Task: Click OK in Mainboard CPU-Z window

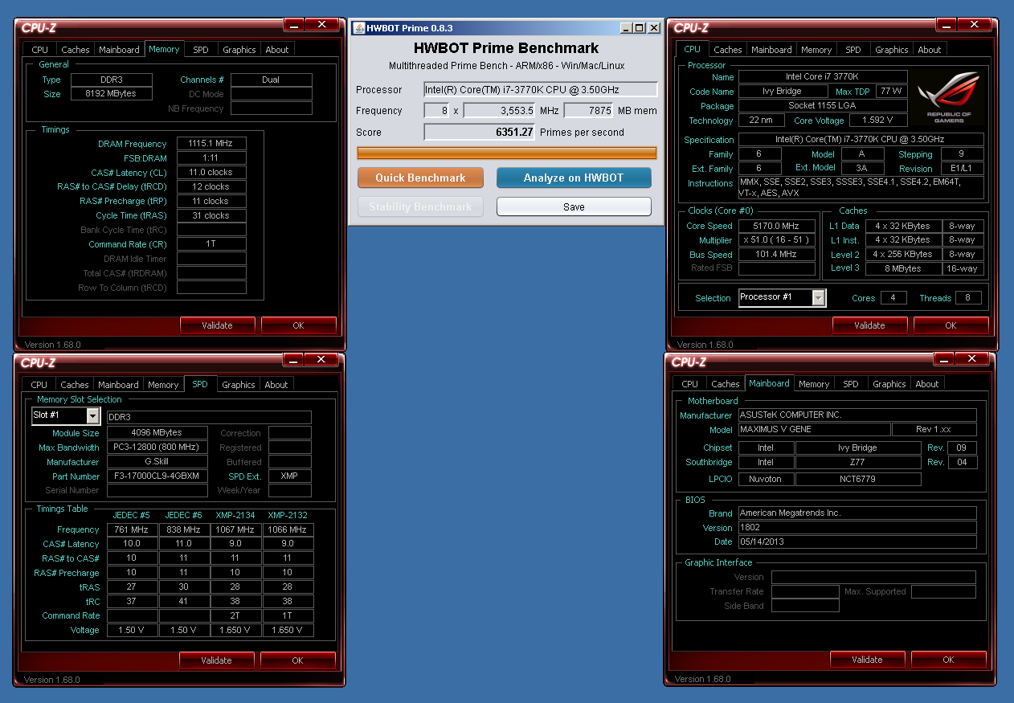Action: (x=948, y=660)
